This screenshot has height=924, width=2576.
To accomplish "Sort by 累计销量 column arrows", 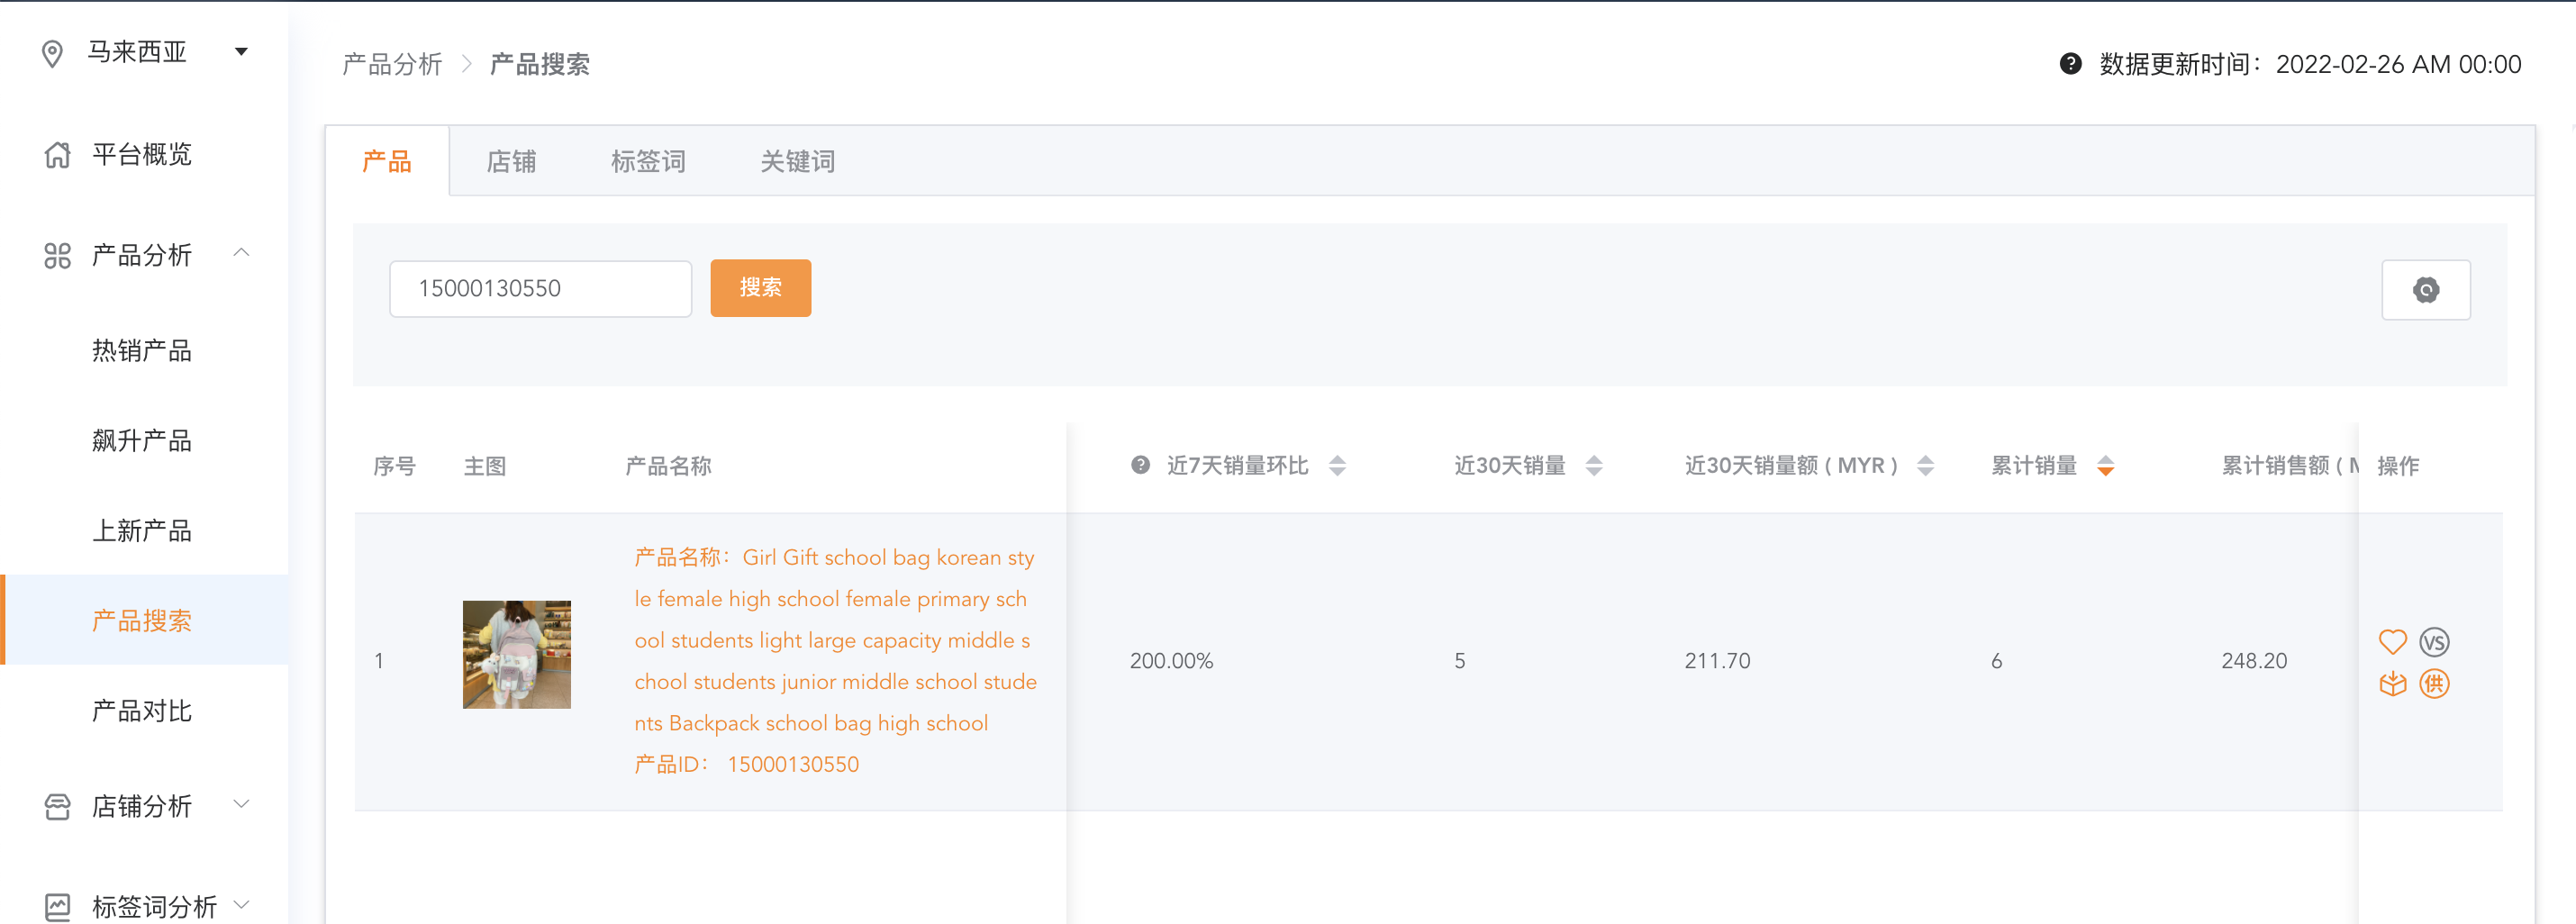I will point(2105,466).
